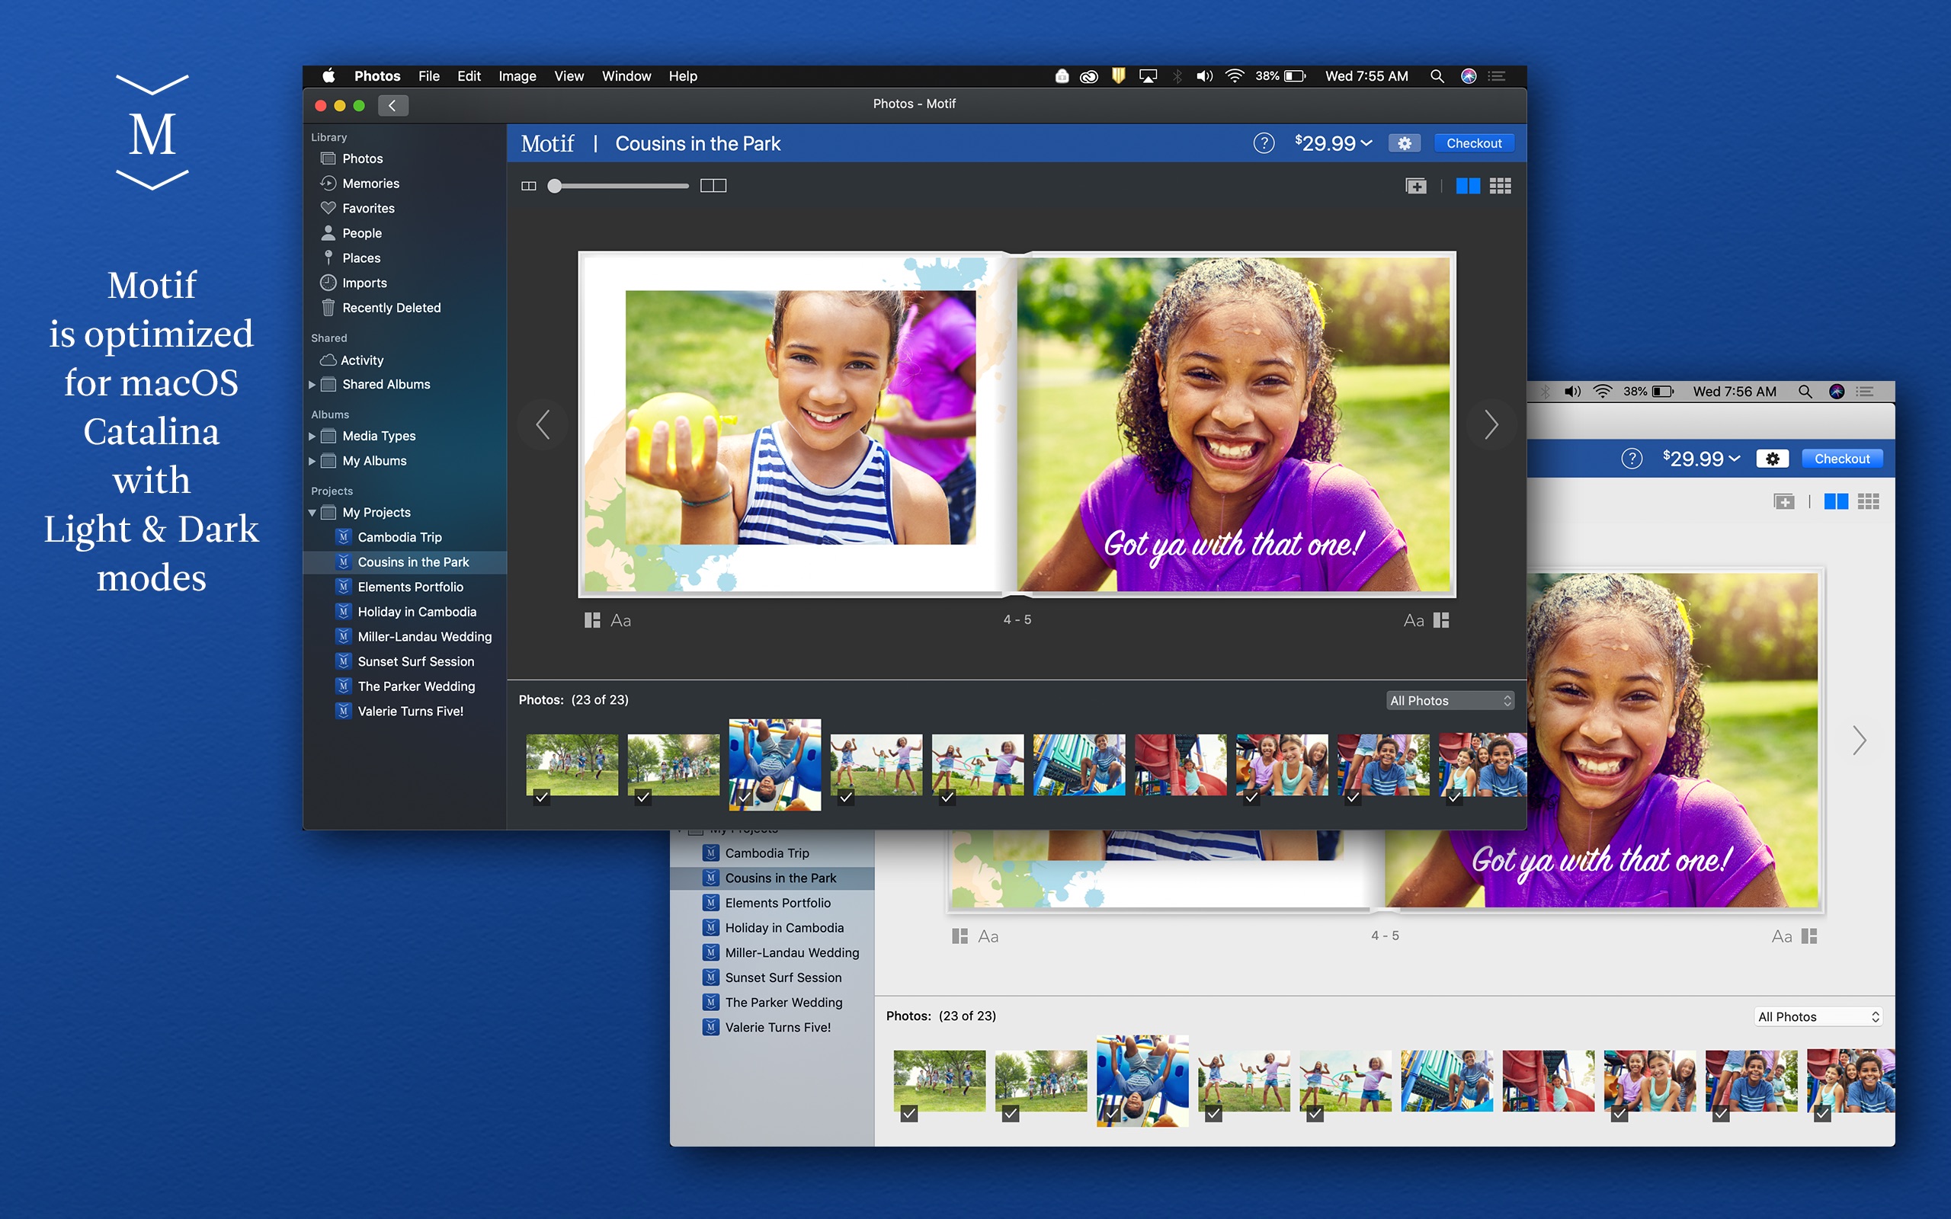Open the Motif help question mark icon
Image resolution: width=1951 pixels, height=1219 pixels.
click(x=1264, y=143)
